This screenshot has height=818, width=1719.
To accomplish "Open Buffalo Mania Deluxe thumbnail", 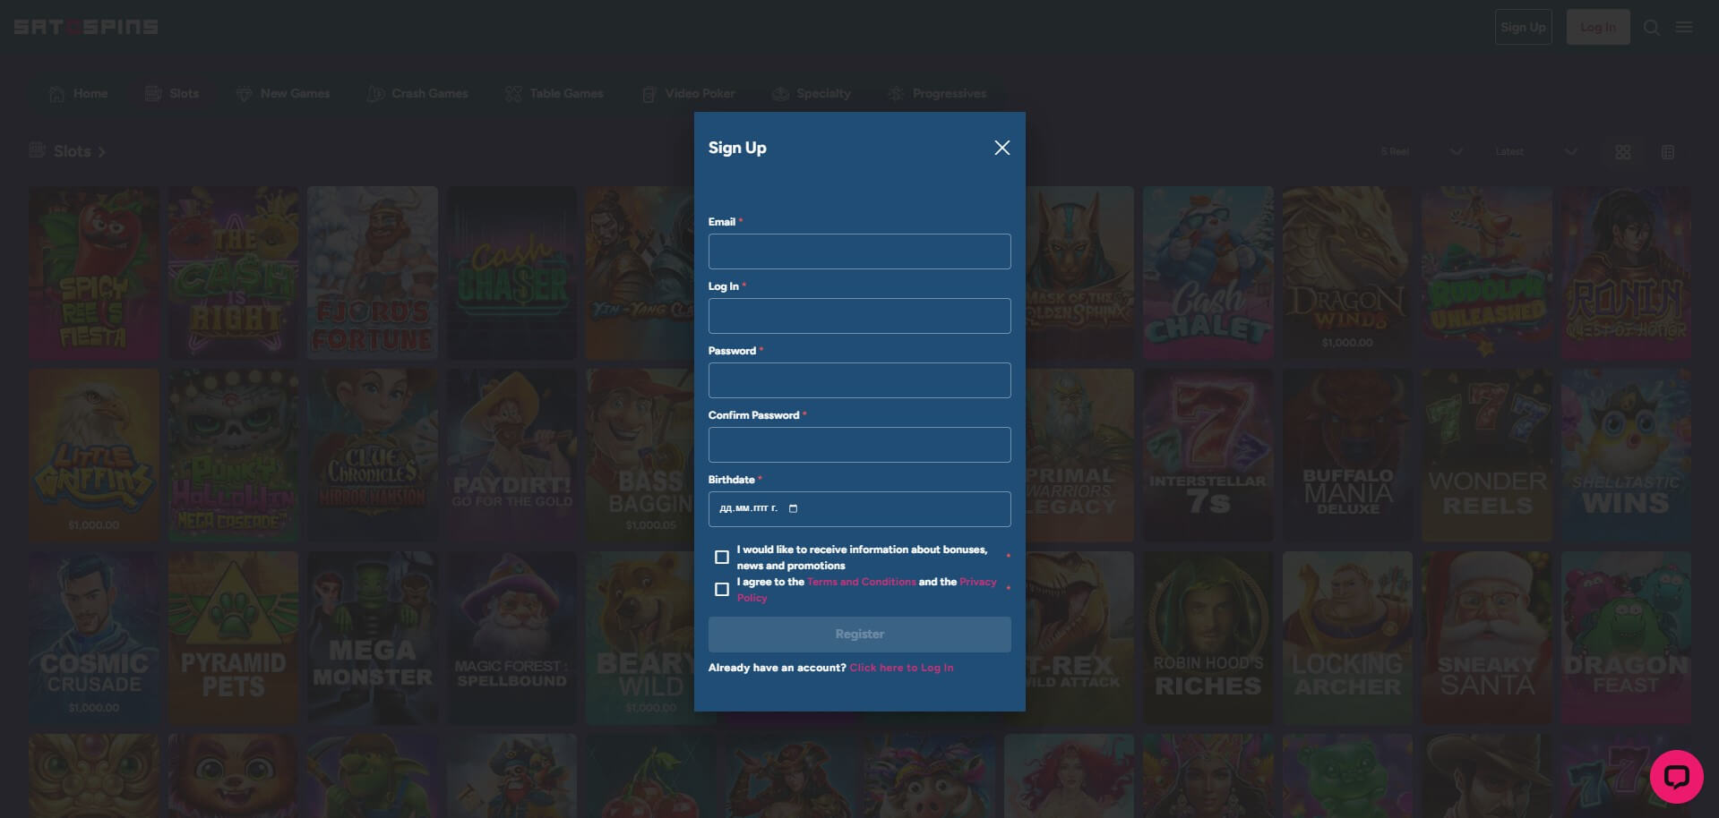I will 1347,456.
